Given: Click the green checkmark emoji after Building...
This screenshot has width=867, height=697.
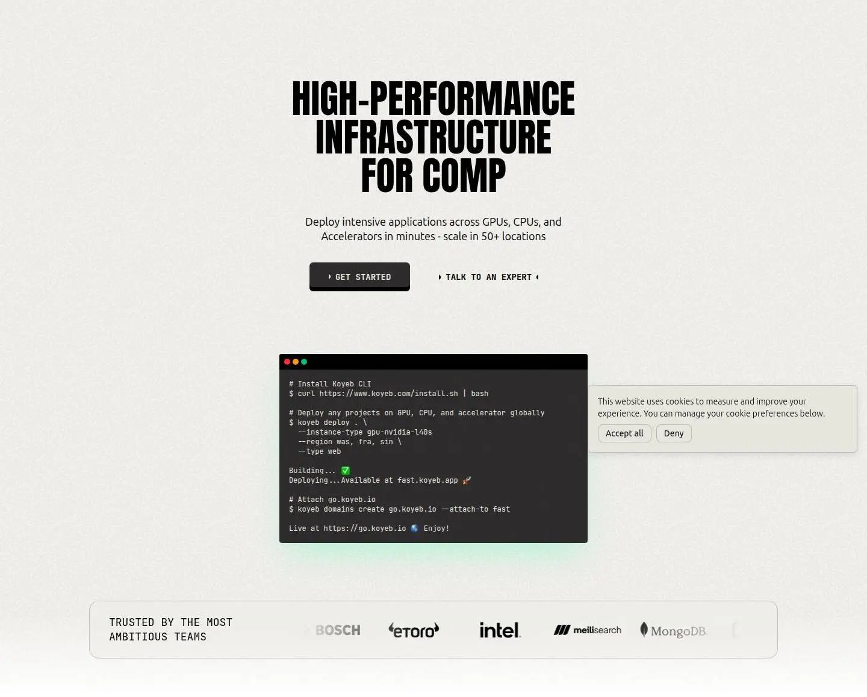Looking at the screenshot, I should click(x=346, y=471).
